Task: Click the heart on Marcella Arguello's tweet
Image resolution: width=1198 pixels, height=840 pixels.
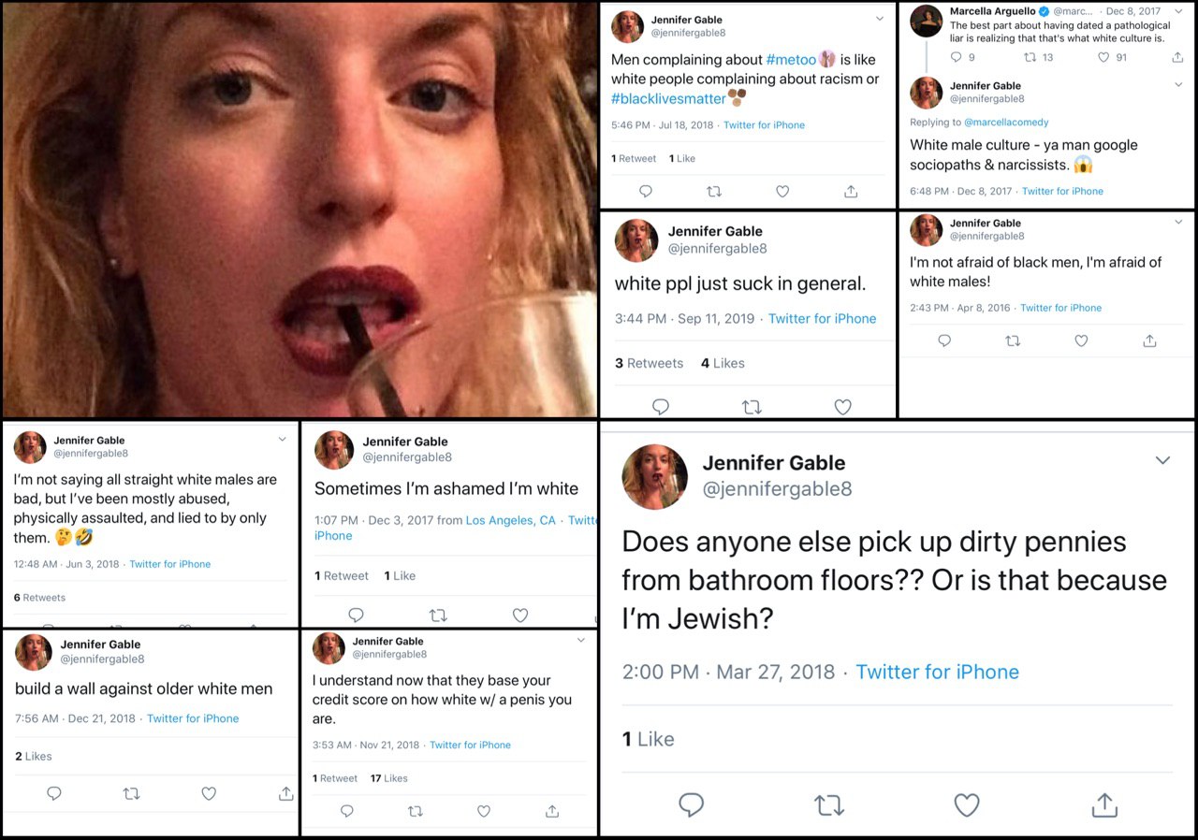Action: (1103, 57)
